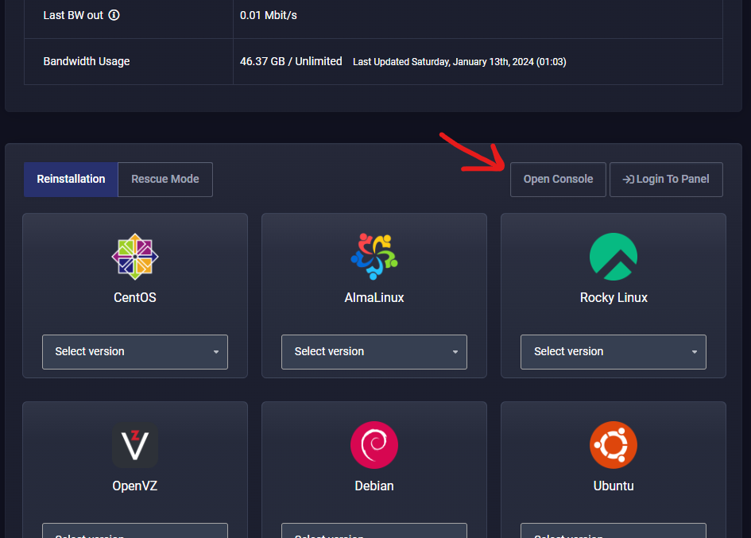The height and width of the screenshot is (538, 751).
Task: Click the 46.37 GB / Unlimited value
Action: 291,61
